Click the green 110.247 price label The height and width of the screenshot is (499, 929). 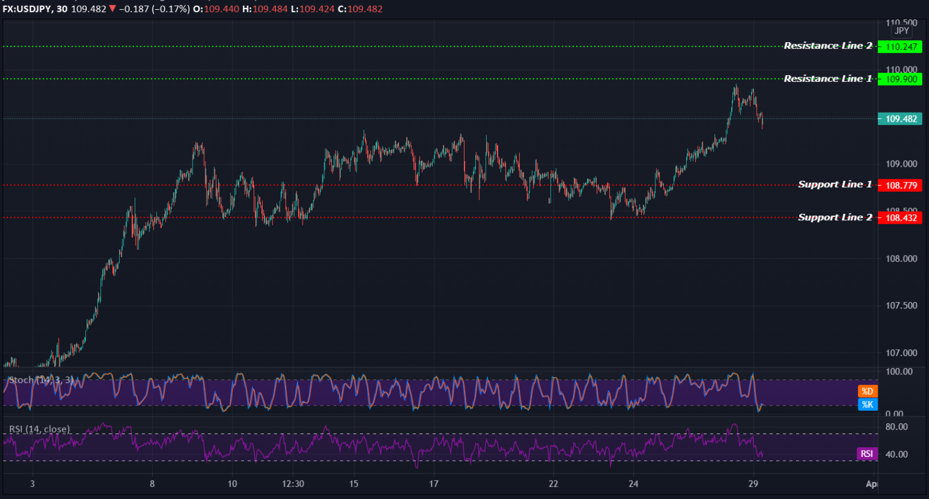[900, 47]
